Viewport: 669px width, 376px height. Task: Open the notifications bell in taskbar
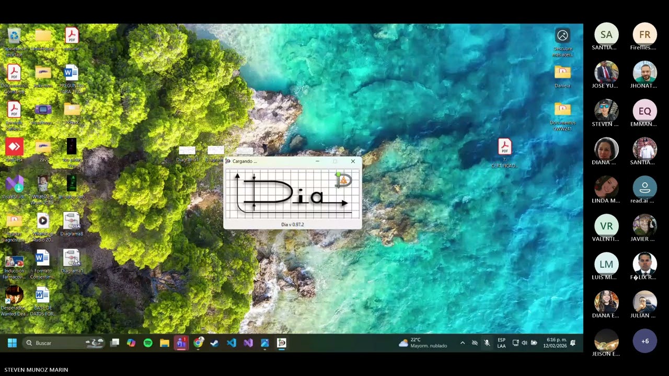[573, 343]
